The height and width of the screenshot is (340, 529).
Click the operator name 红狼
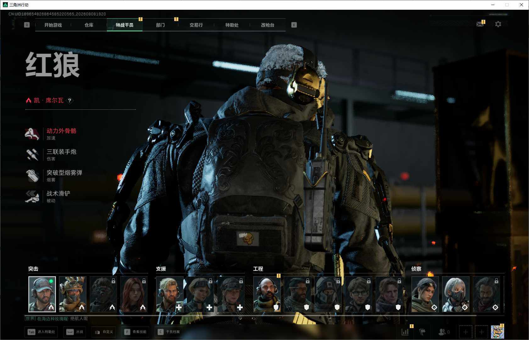(x=53, y=65)
